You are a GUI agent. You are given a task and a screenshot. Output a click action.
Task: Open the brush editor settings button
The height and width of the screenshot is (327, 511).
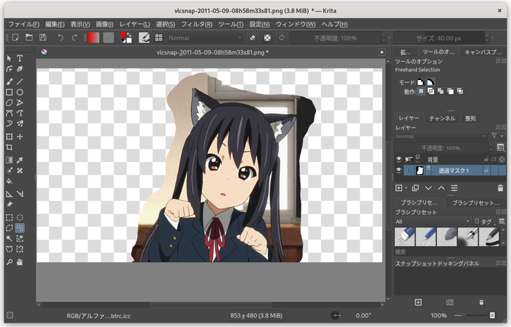point(144,38)
